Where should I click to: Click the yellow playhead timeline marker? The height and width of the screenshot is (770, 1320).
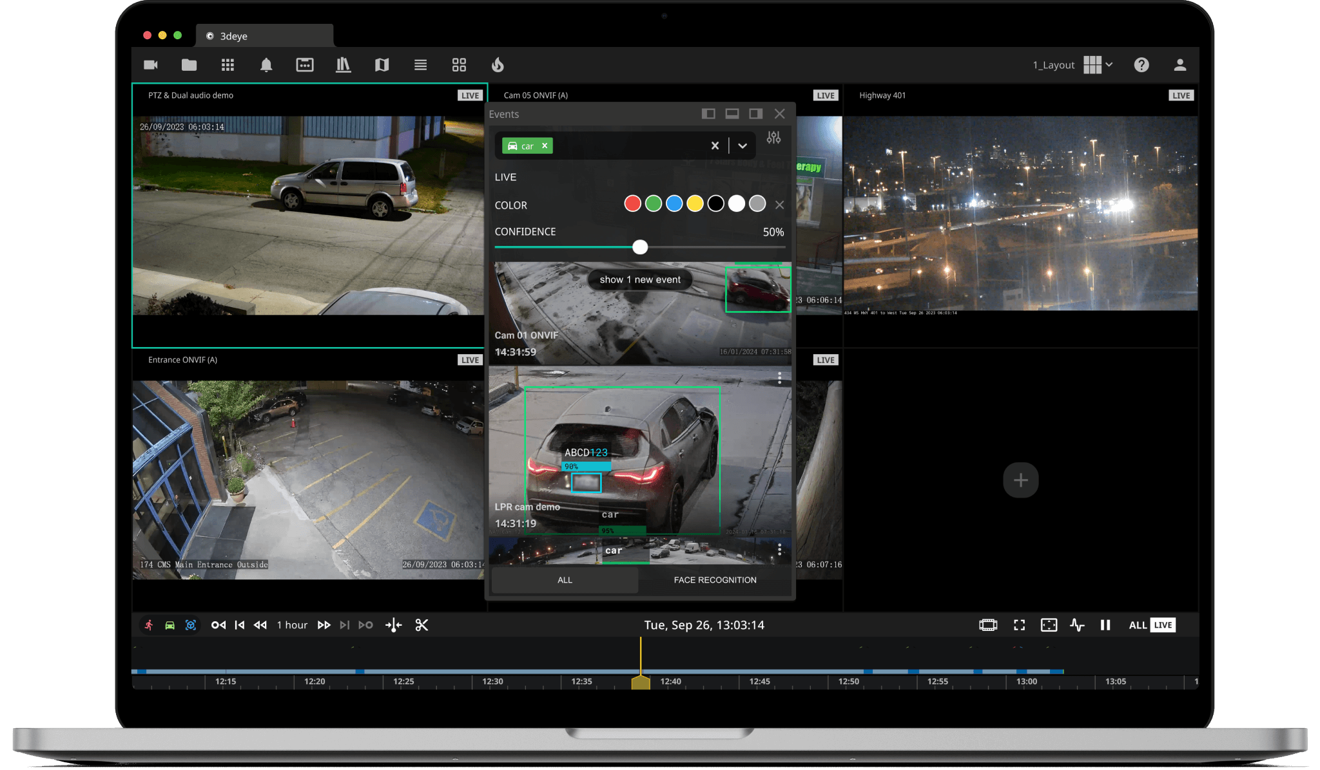(641, 683)
